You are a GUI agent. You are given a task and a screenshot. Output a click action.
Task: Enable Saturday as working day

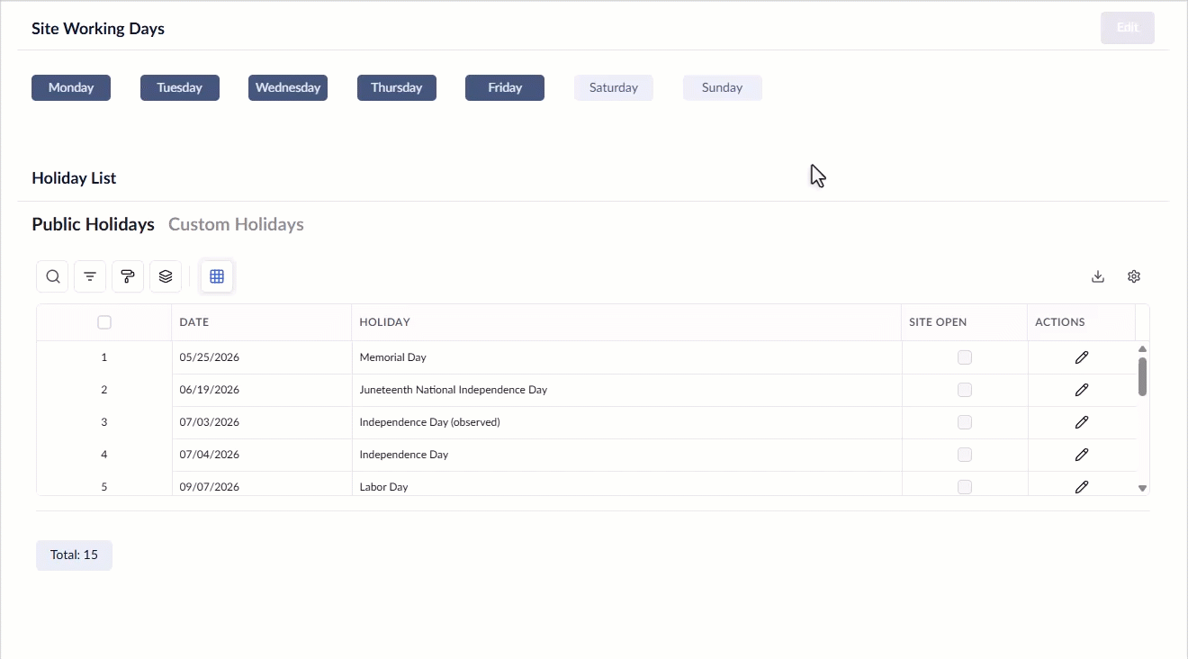(x=614, y=87)
